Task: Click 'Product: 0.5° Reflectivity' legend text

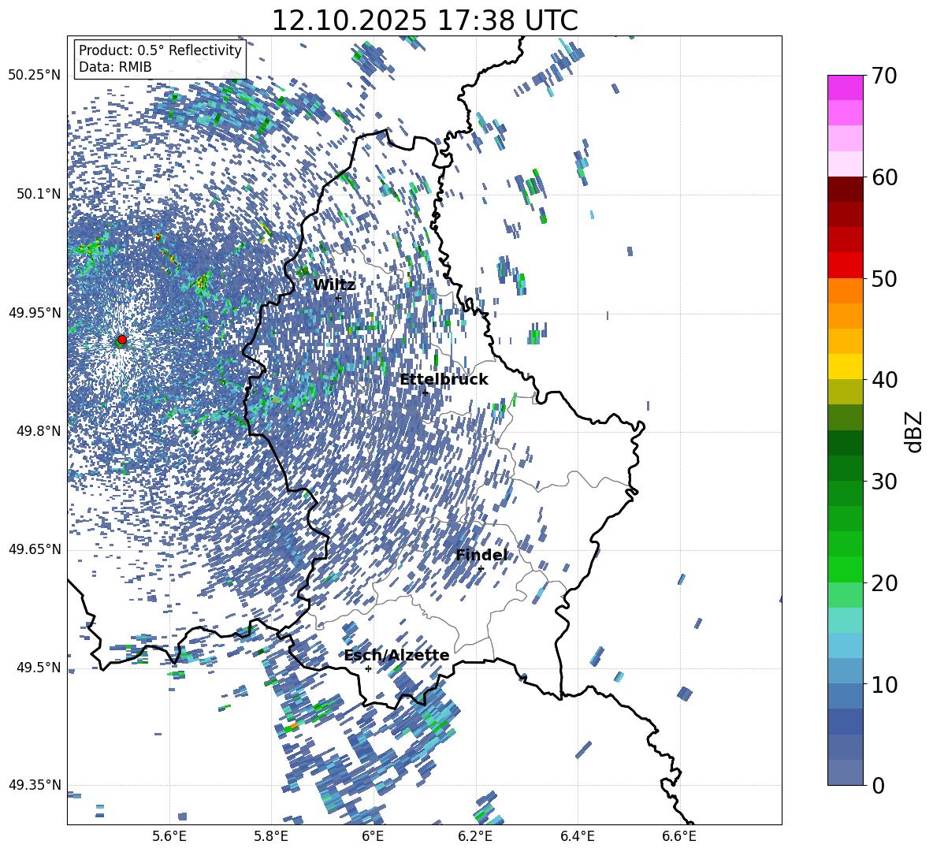Action: [x=160, y=50]
